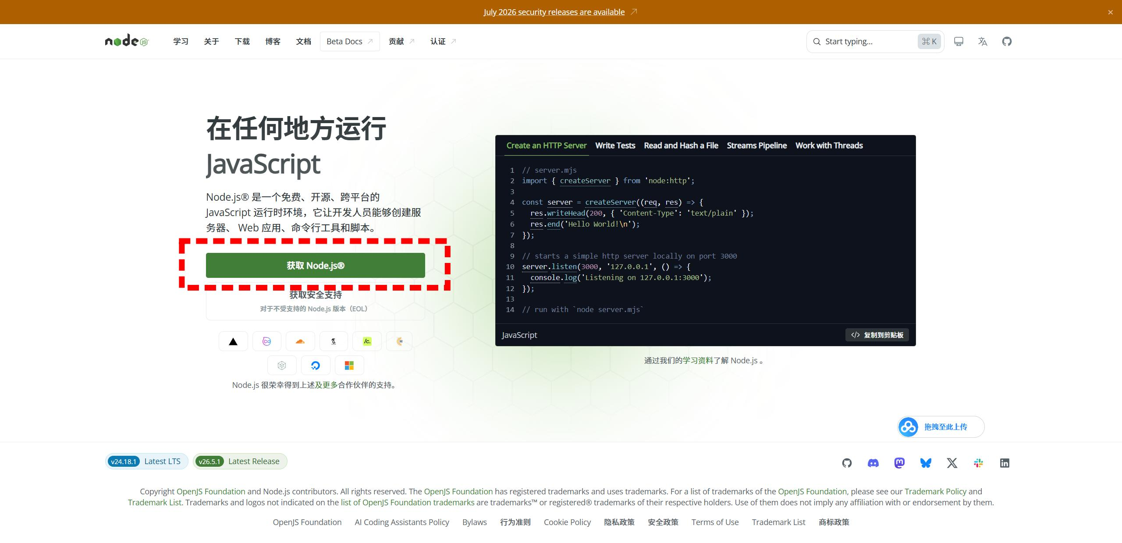The image size is (1122, 543).
Task: Click the Node.js logo in the header
Action: click(127, 41)
